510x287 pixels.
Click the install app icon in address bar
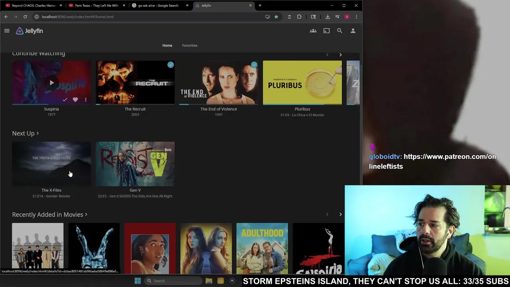pos(268,17)
